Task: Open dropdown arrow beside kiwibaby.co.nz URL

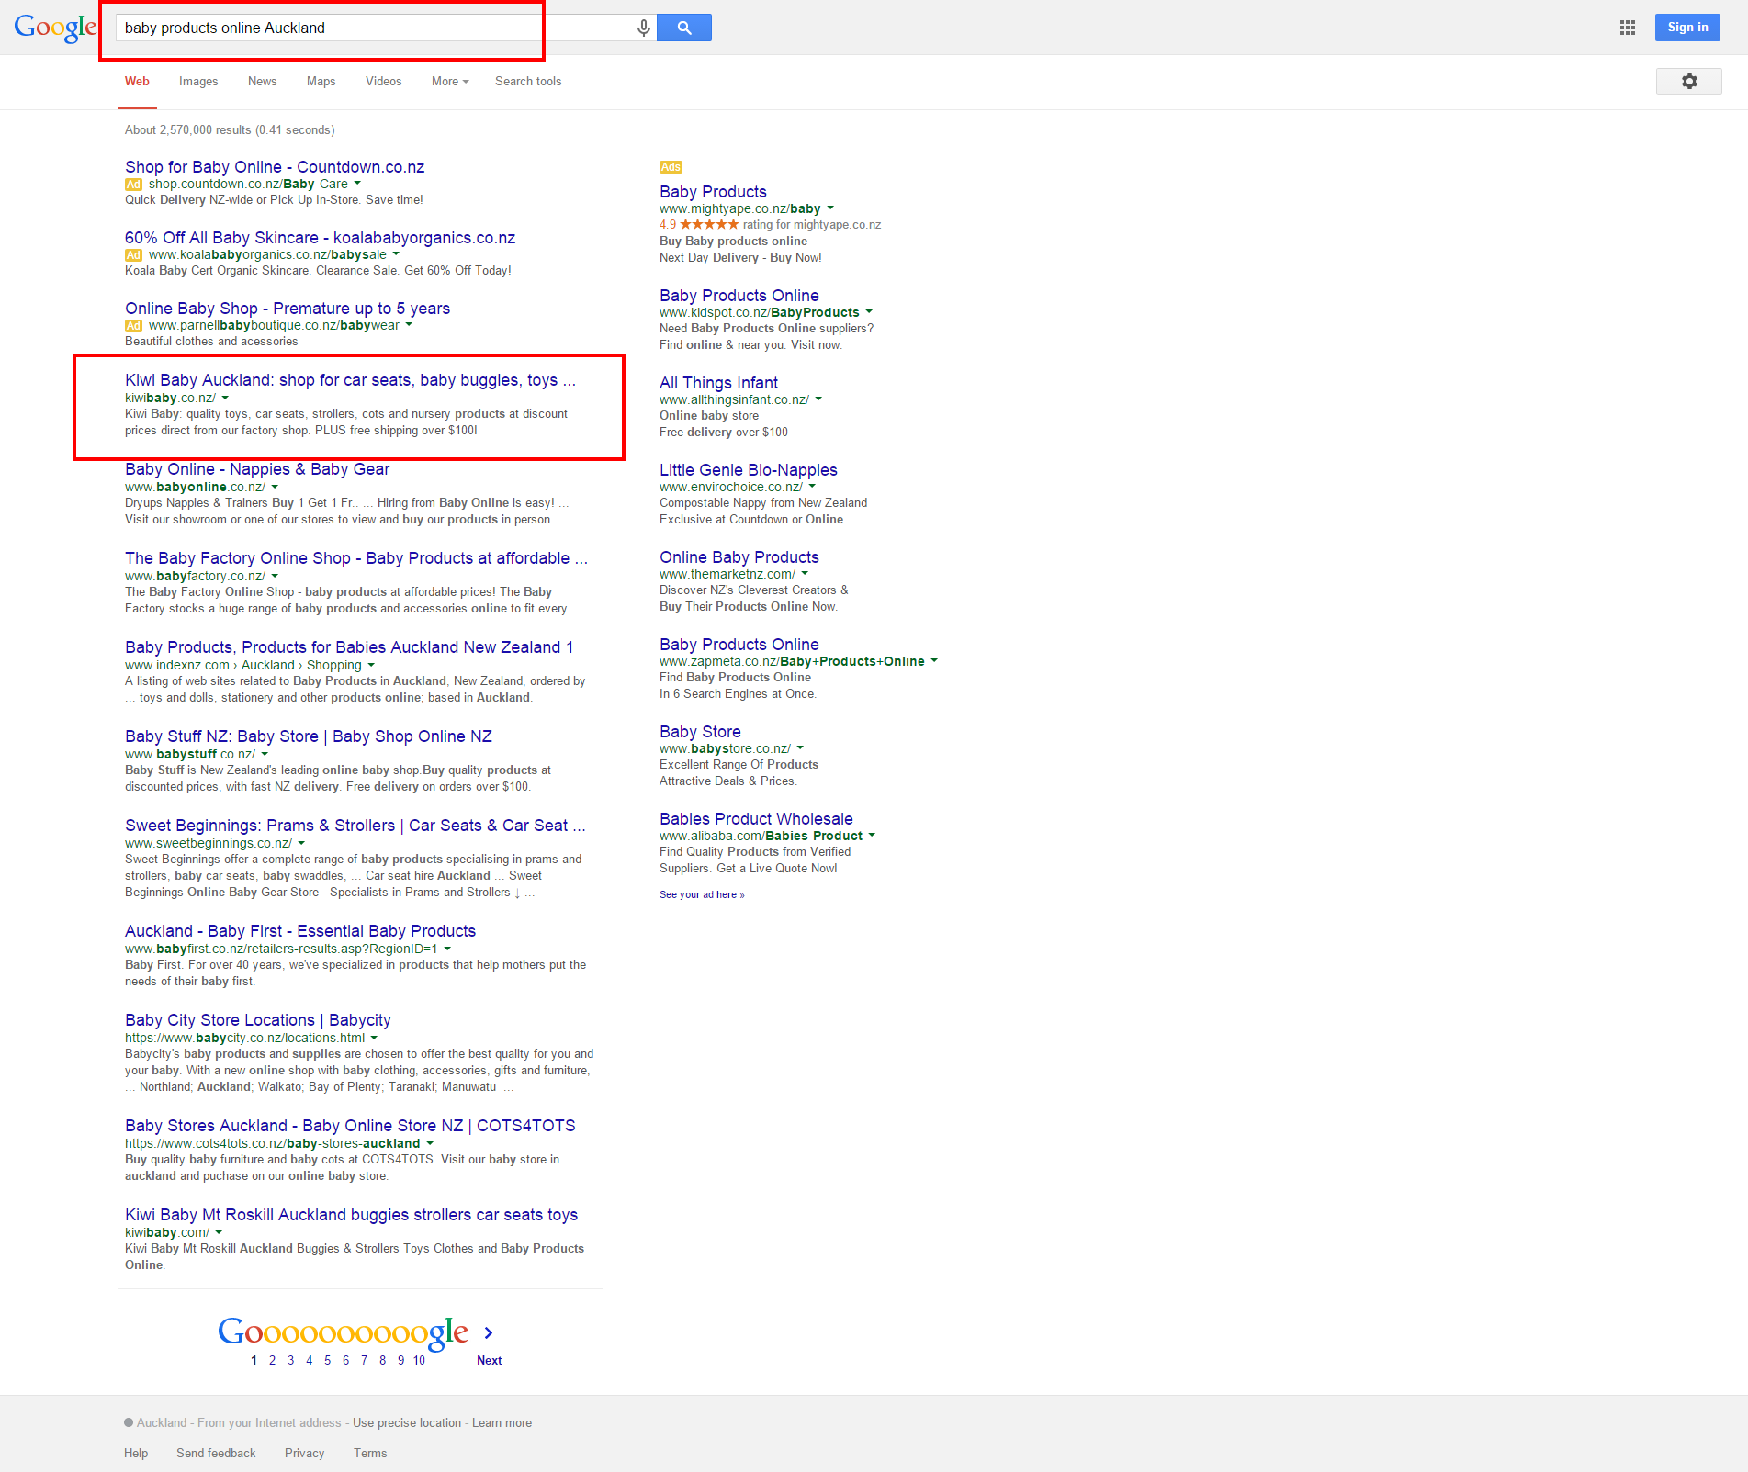Action: (225, 399)
